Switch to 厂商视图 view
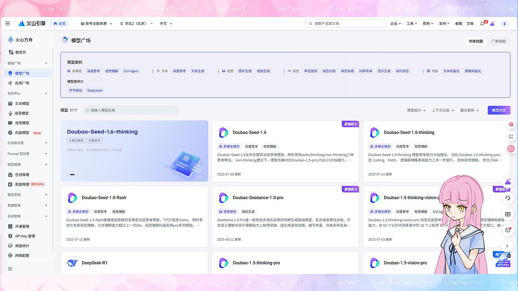This screenshot has height=291, width=518. (x=498, y=41)
